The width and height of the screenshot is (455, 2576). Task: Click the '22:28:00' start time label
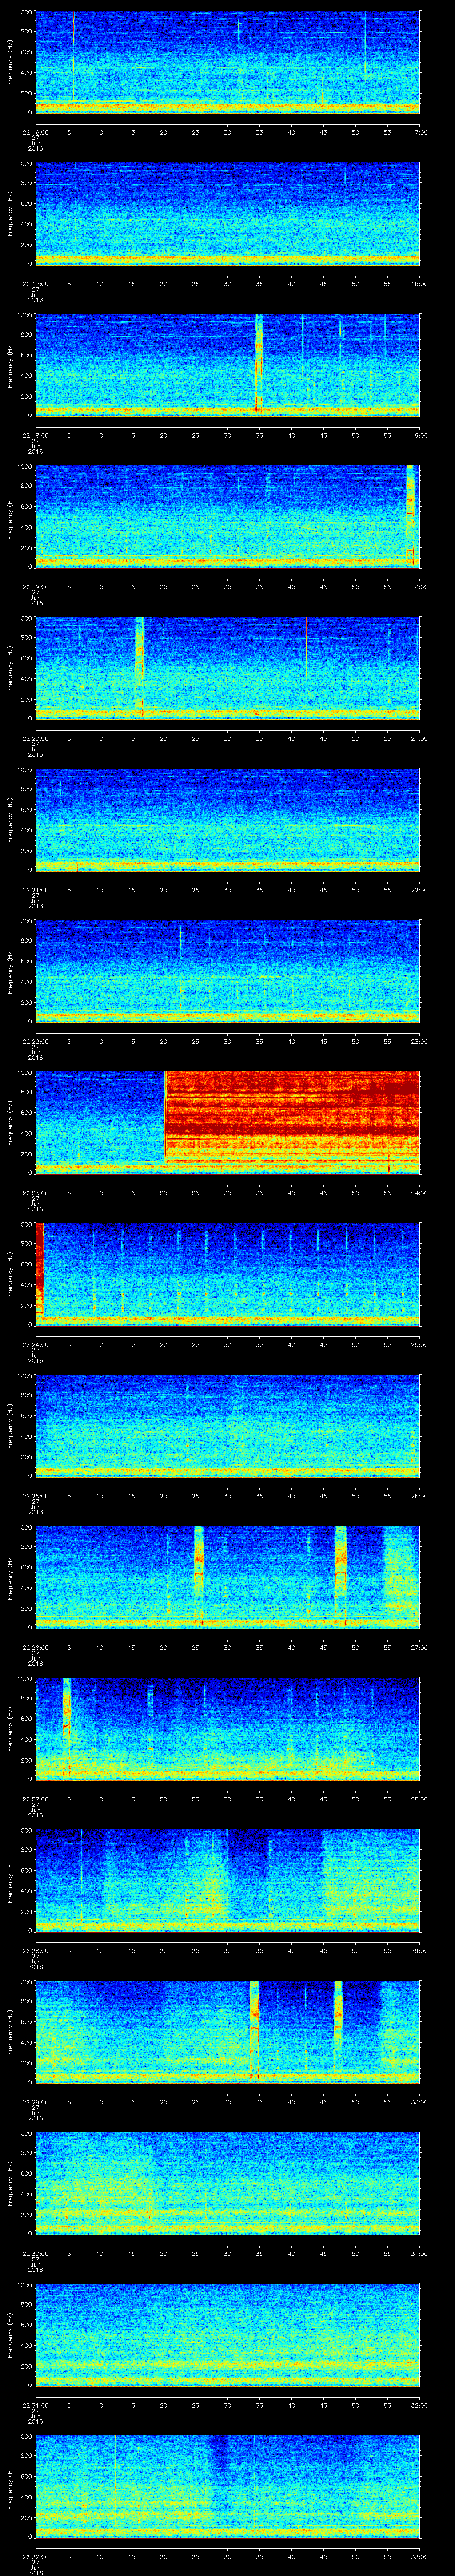click(x=35, y=1950)
